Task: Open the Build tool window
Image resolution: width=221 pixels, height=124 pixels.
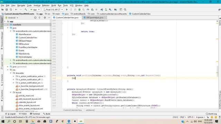Action: pyautogui.click(x=47, y=114)
